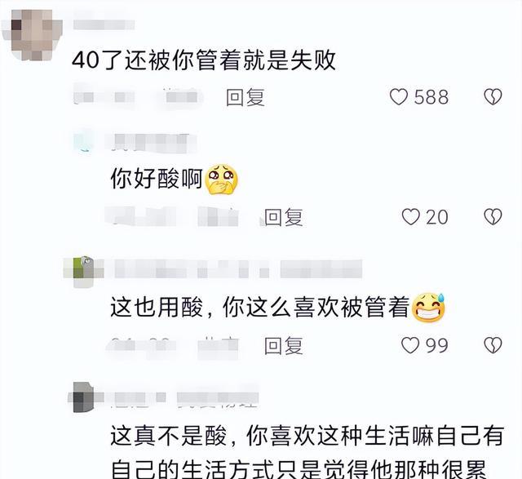Screen dimensions: 522x479
Task: Like the comment with 588 likes
Action: click(399, 97)
